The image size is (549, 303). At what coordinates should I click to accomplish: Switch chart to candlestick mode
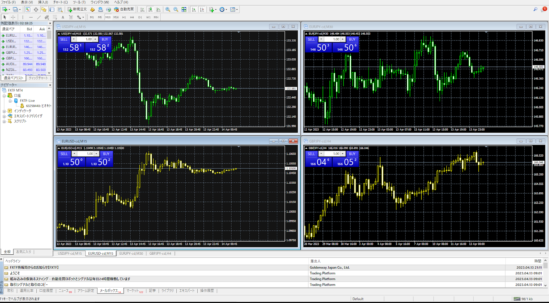click(150, 10)
